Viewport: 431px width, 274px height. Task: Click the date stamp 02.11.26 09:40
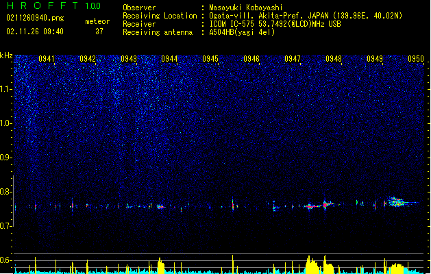tap(35, 32)
